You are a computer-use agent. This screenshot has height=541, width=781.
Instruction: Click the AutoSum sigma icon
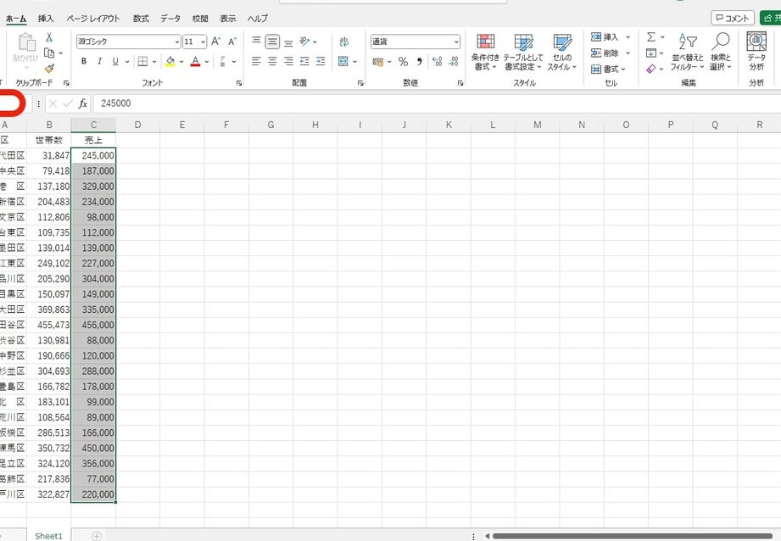click(x=651, y=36)
